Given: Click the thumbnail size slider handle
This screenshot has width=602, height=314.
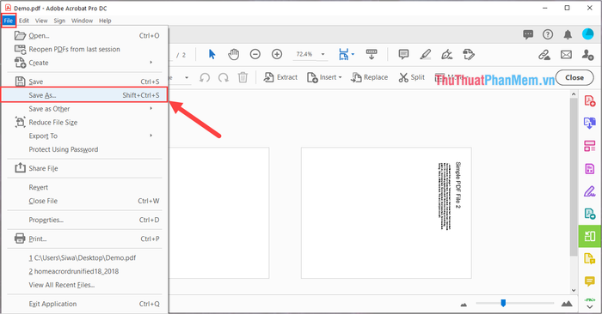Looking at the screenshot, I should (503, 304).
